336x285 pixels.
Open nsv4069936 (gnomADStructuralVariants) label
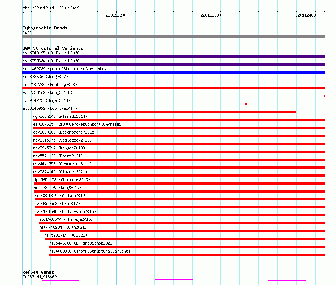tap(91, 251)
